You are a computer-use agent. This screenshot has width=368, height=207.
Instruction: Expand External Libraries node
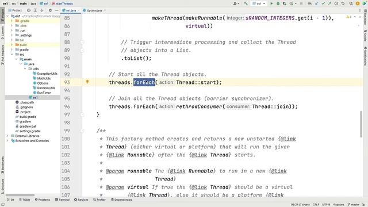(x=7, y=136)
